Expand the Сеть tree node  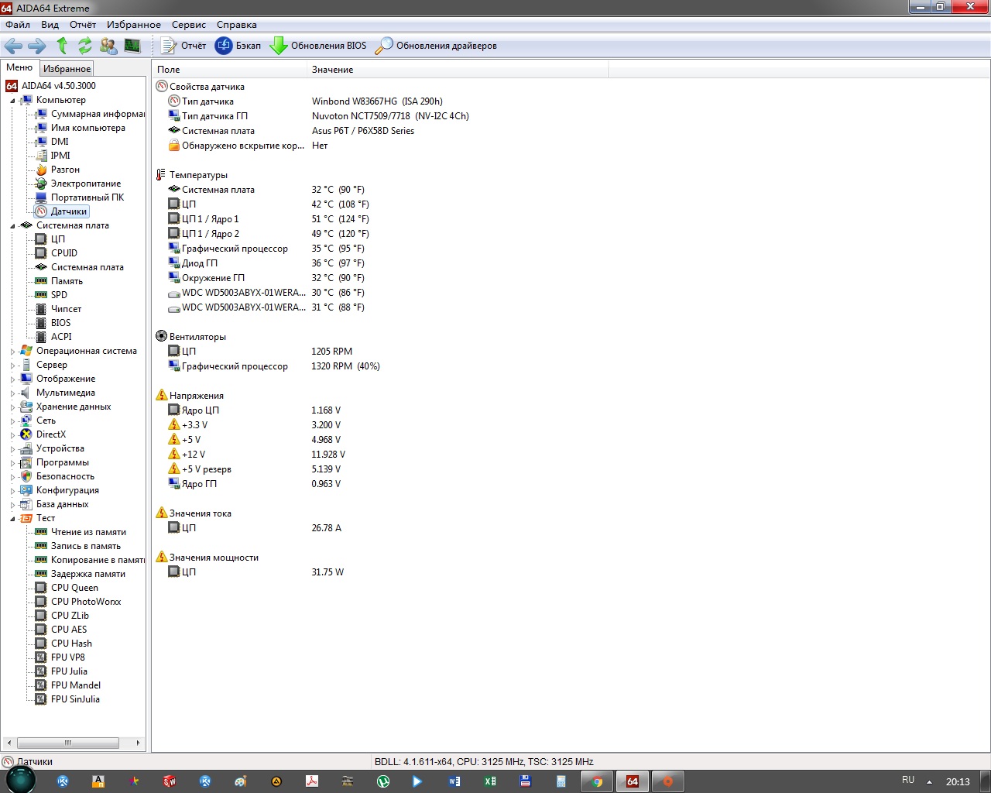(x=12, y=421)
